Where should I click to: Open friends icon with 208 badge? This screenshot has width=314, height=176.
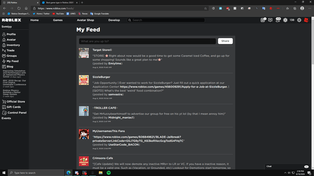(x=278, y=20)
